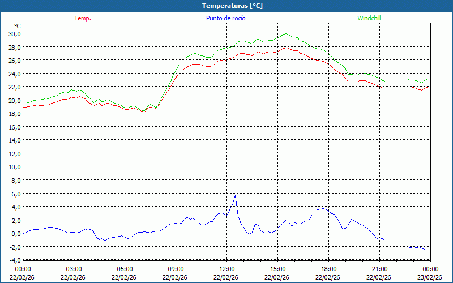The width and height of the screenshot is (453, 283).
Task: Click the °C unit label on the y-axis
Action: (17, 26)
